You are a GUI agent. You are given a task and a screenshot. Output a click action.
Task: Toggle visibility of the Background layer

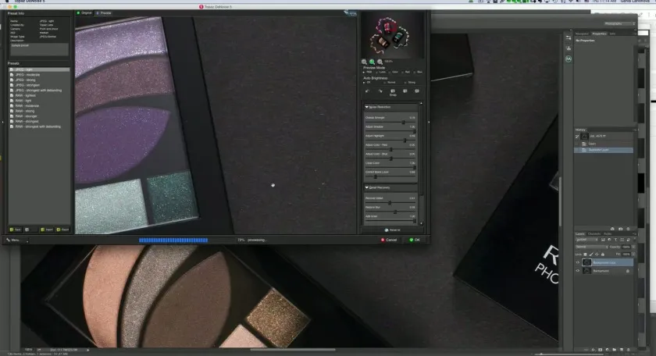579,271
